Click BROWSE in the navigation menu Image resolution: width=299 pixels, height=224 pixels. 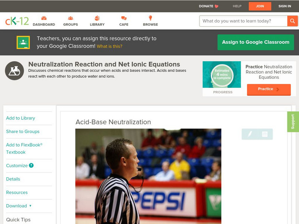(151, 25)
